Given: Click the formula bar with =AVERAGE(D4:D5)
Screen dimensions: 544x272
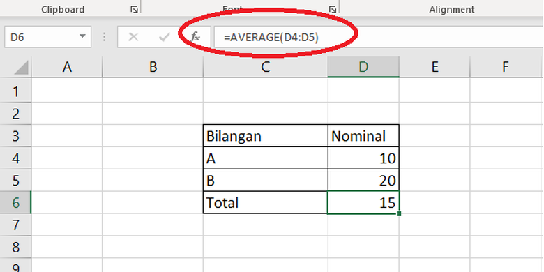Looking at the screenshot, I should pos(378,37).
